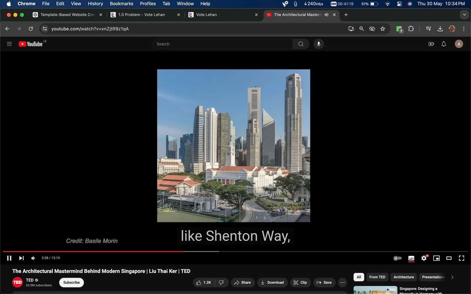Toggle ambient mode switch in player controls
The width and height of the screenshot is (471, 294).
click(397, 258)
